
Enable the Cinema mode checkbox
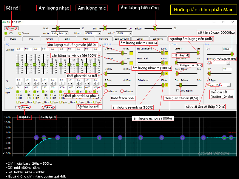pyautogui.click(x=19, y=33)
